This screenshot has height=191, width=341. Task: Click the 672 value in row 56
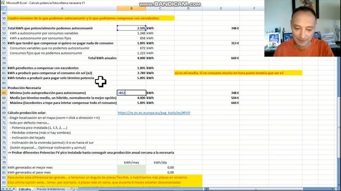(132, 48)
